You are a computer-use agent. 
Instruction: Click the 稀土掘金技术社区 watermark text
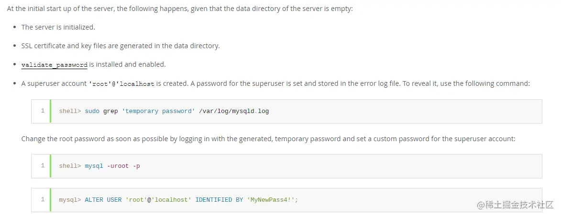[x=520, y=204]
